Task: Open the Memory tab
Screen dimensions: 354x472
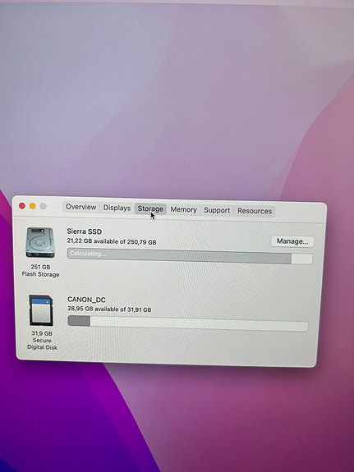Action: (x=183, y=209)
